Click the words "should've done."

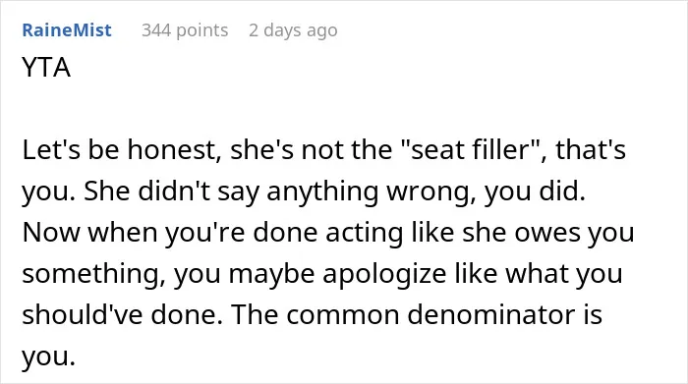click(123, 314)
